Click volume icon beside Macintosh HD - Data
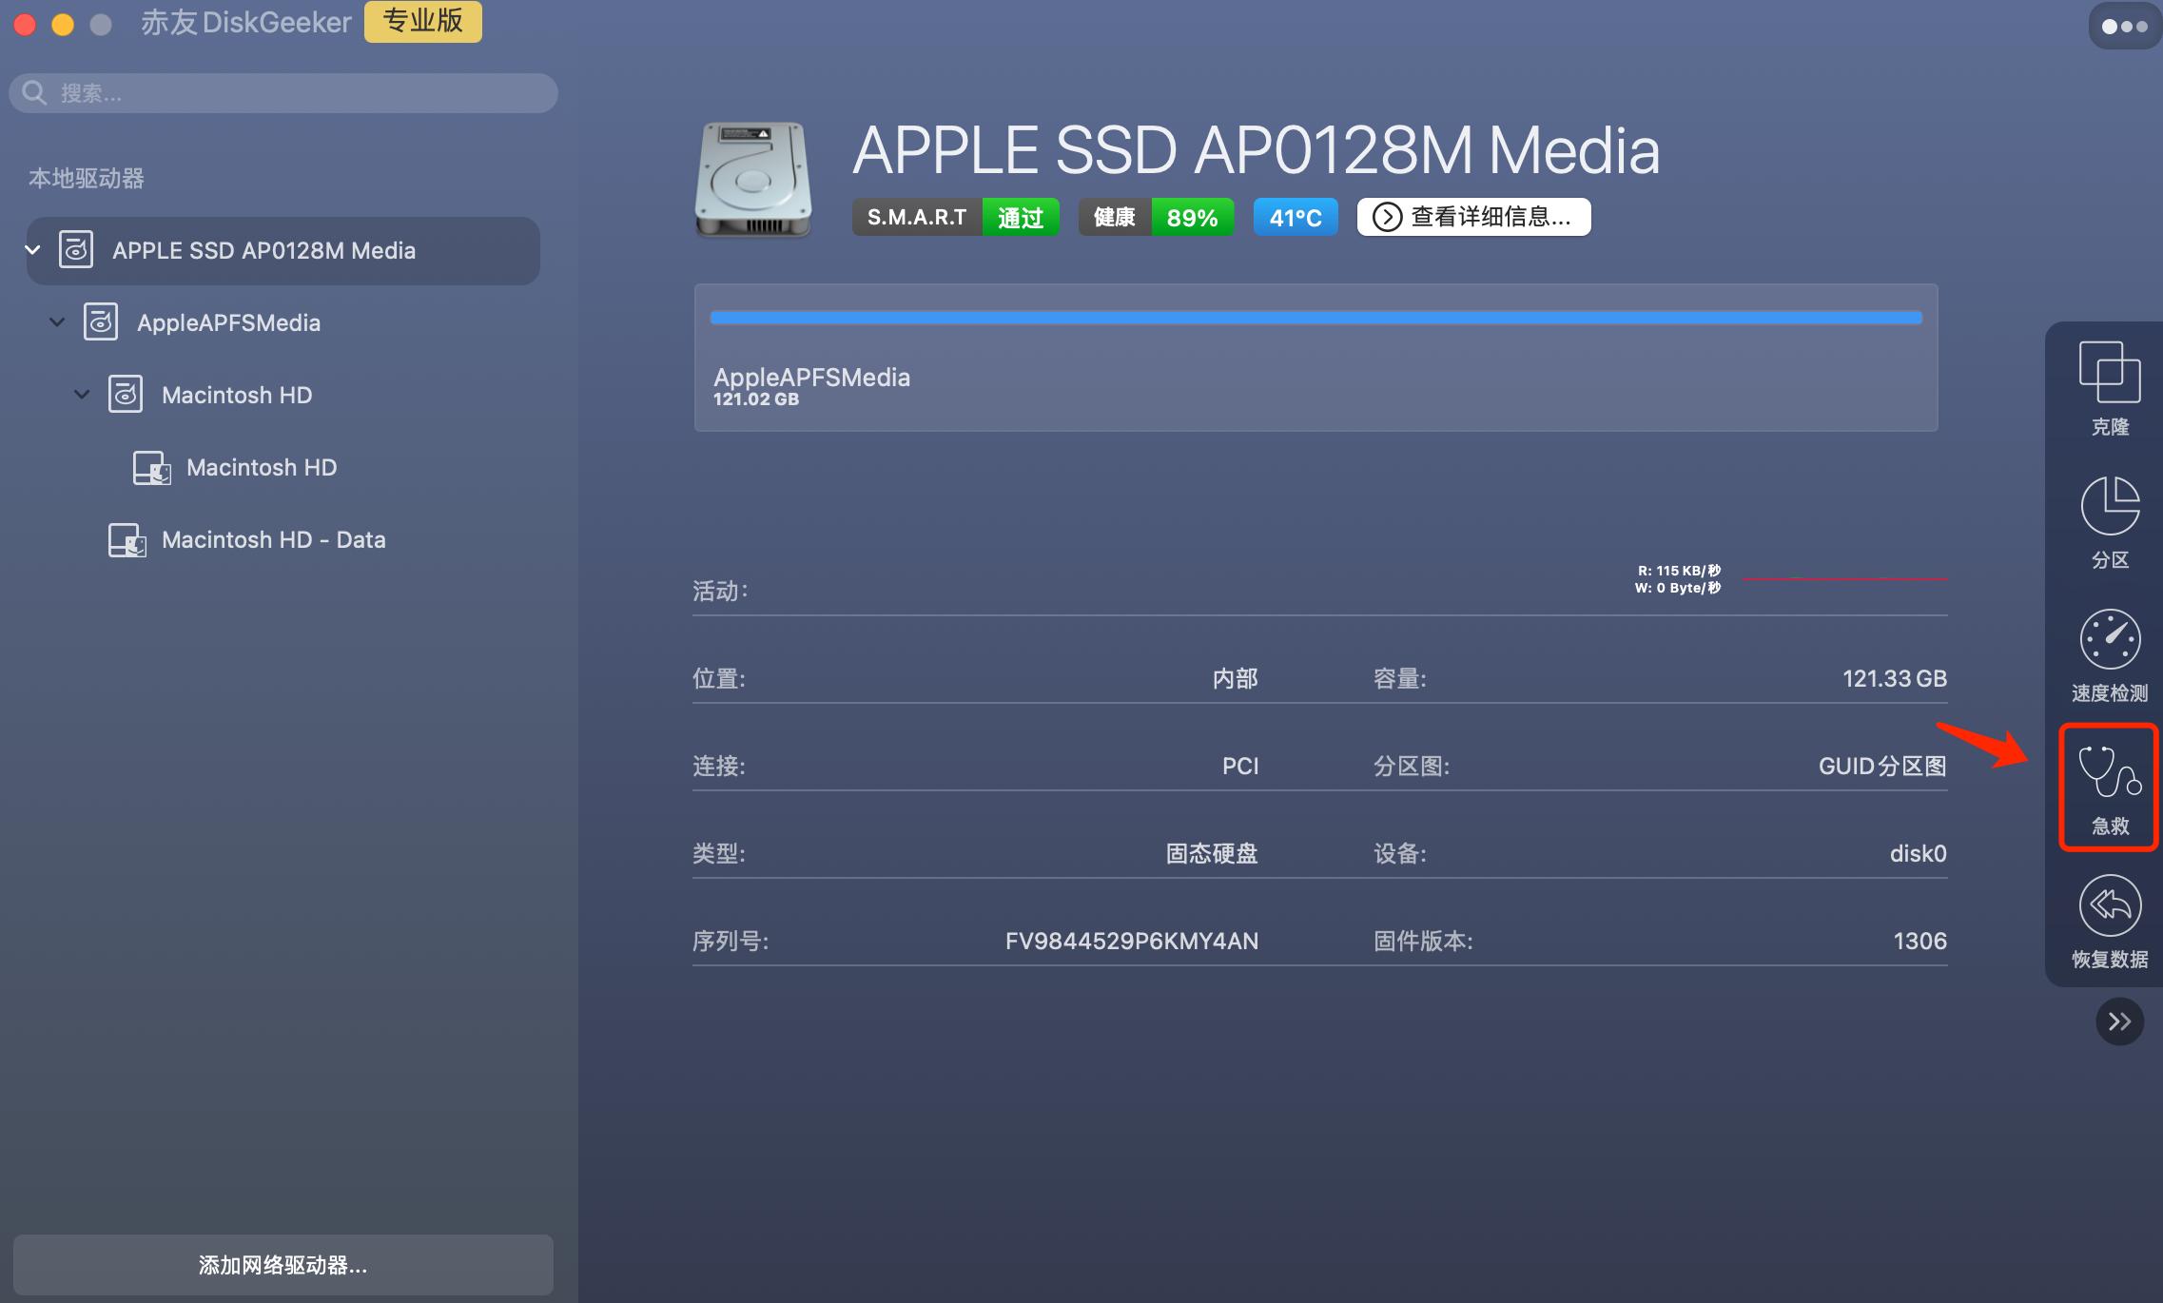2163x1303 pixels. pyautogui.click(x=127, y=540)
